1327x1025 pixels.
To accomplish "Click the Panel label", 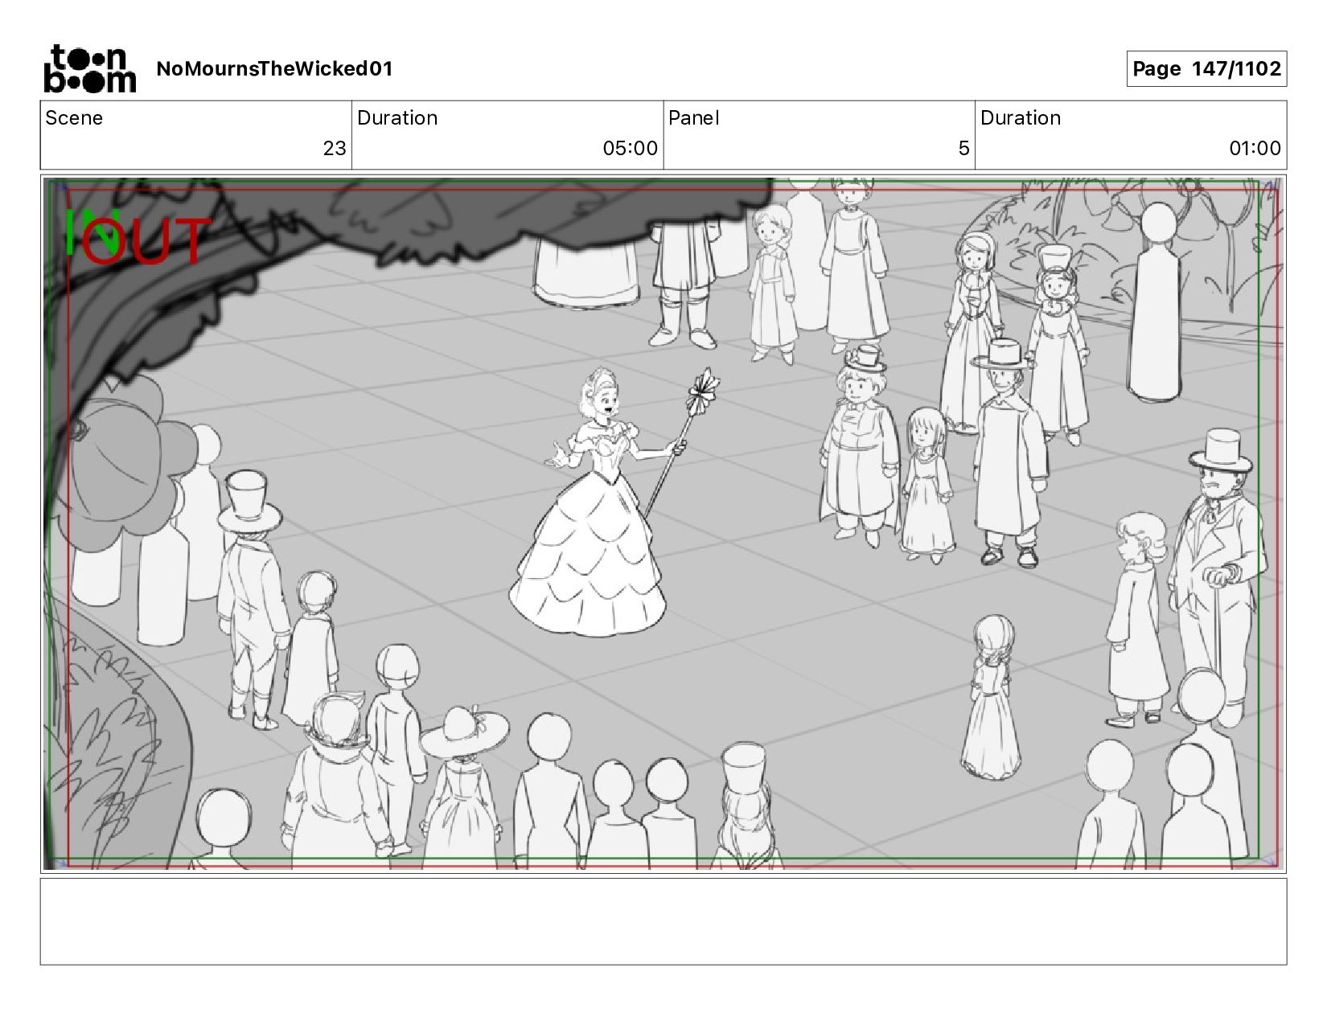I will pos(693,118).
